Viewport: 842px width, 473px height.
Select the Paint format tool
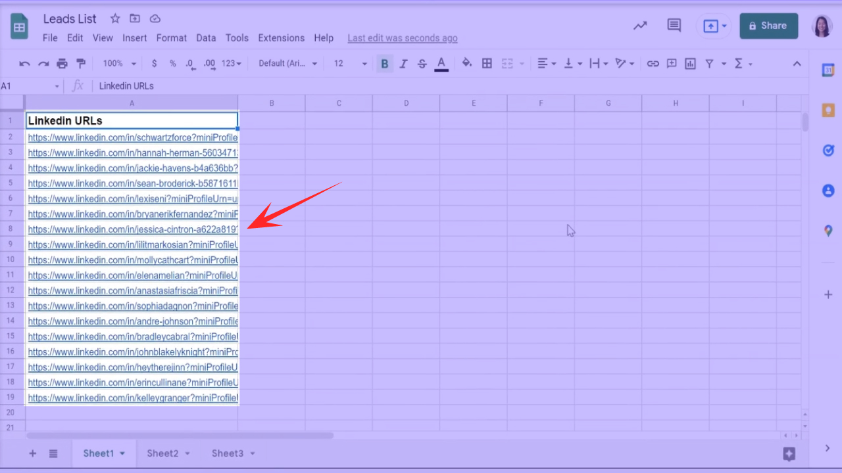[x=81, y=64]
